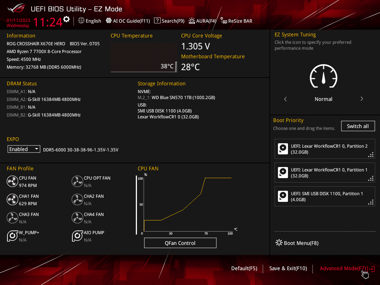Click the W_PUMP+ pump icon
The width and height of the screenshot is (380, 285).
click(12, 236)
